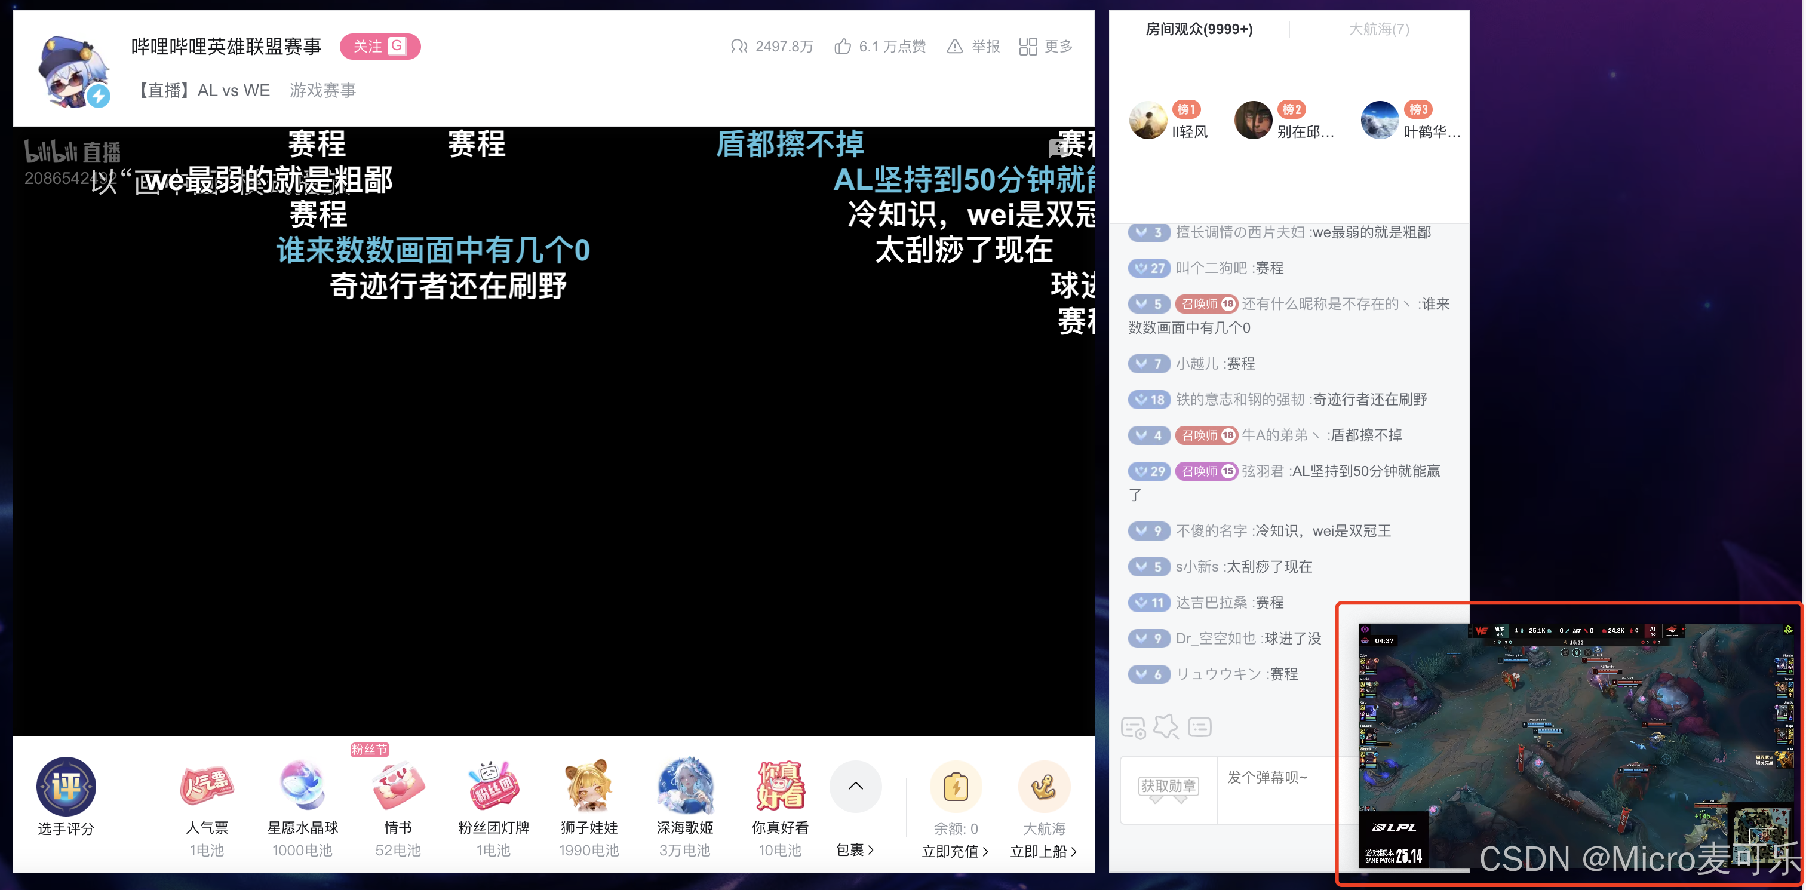Open 榜3 viewer 叶鹤华… avatar

tap(1379, 120)
